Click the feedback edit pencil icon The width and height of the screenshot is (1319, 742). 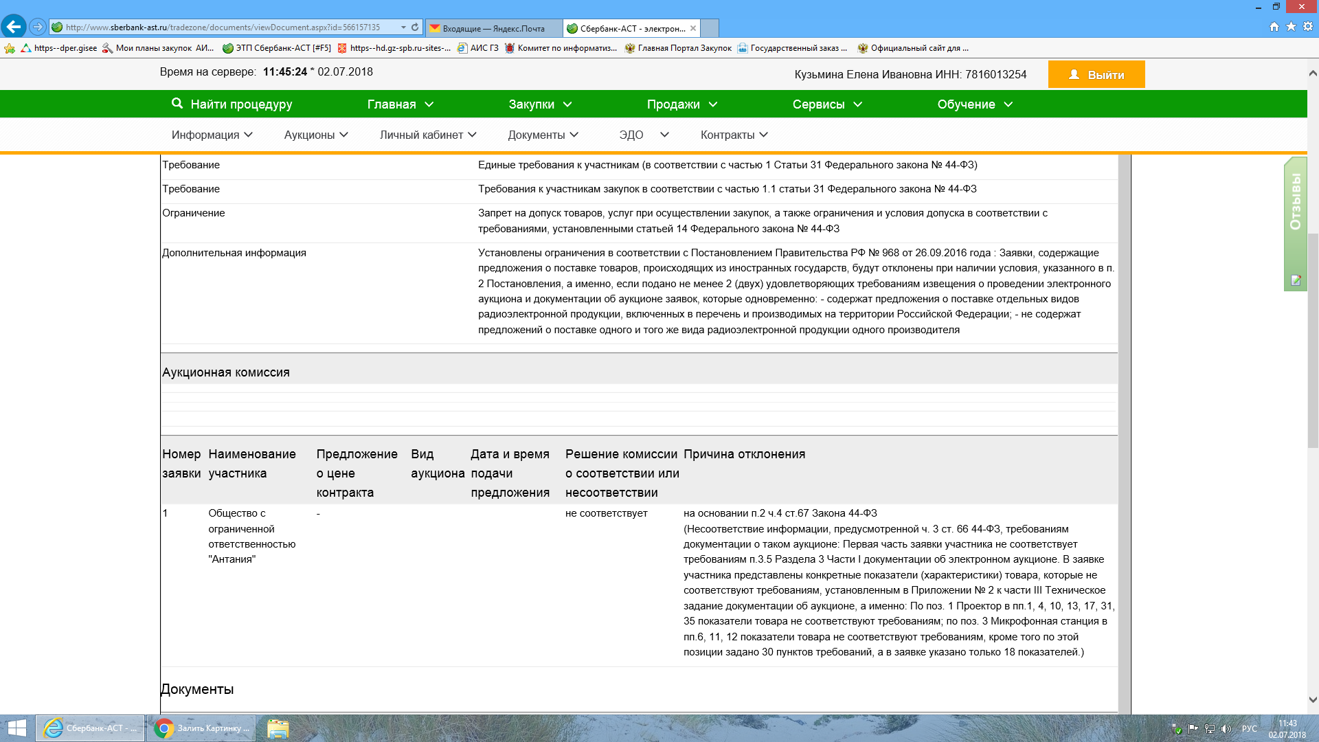pos(1296,280)
